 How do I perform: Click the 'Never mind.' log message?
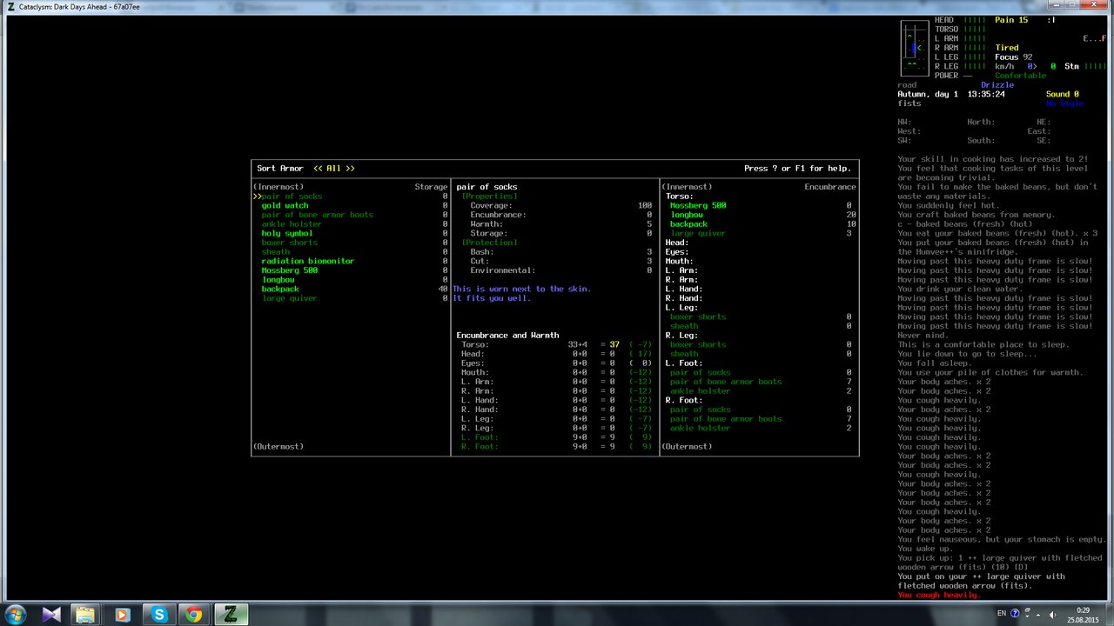coord(924,336)
